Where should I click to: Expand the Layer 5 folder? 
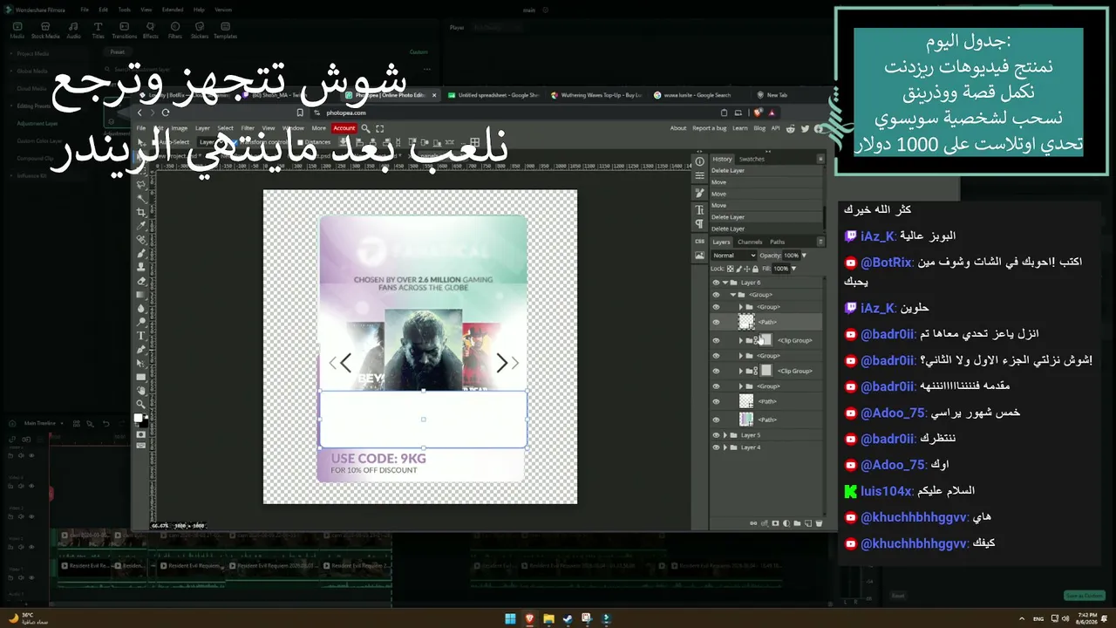725,435
